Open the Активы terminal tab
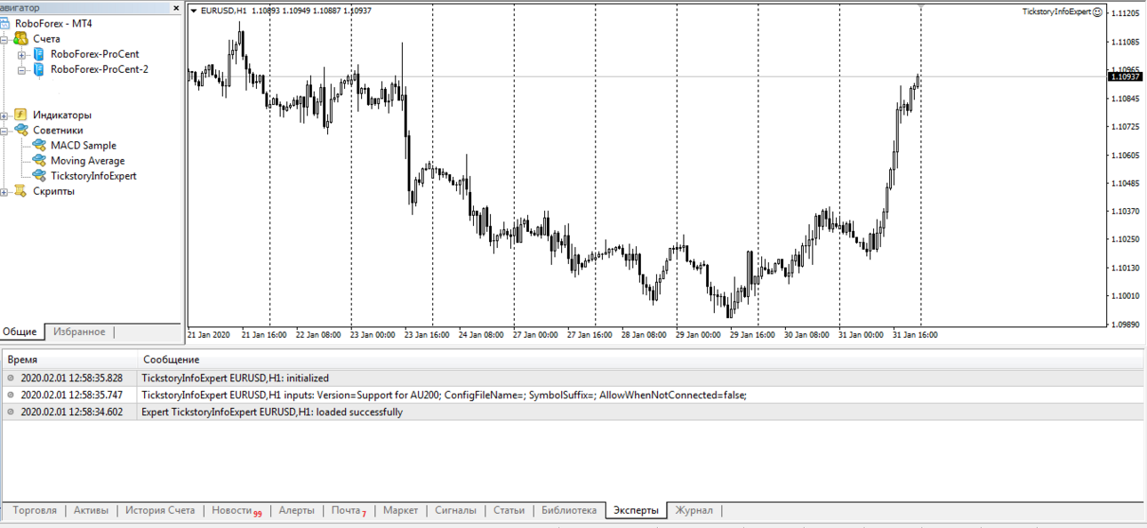The image size is (1147, 528). [91, 510]
